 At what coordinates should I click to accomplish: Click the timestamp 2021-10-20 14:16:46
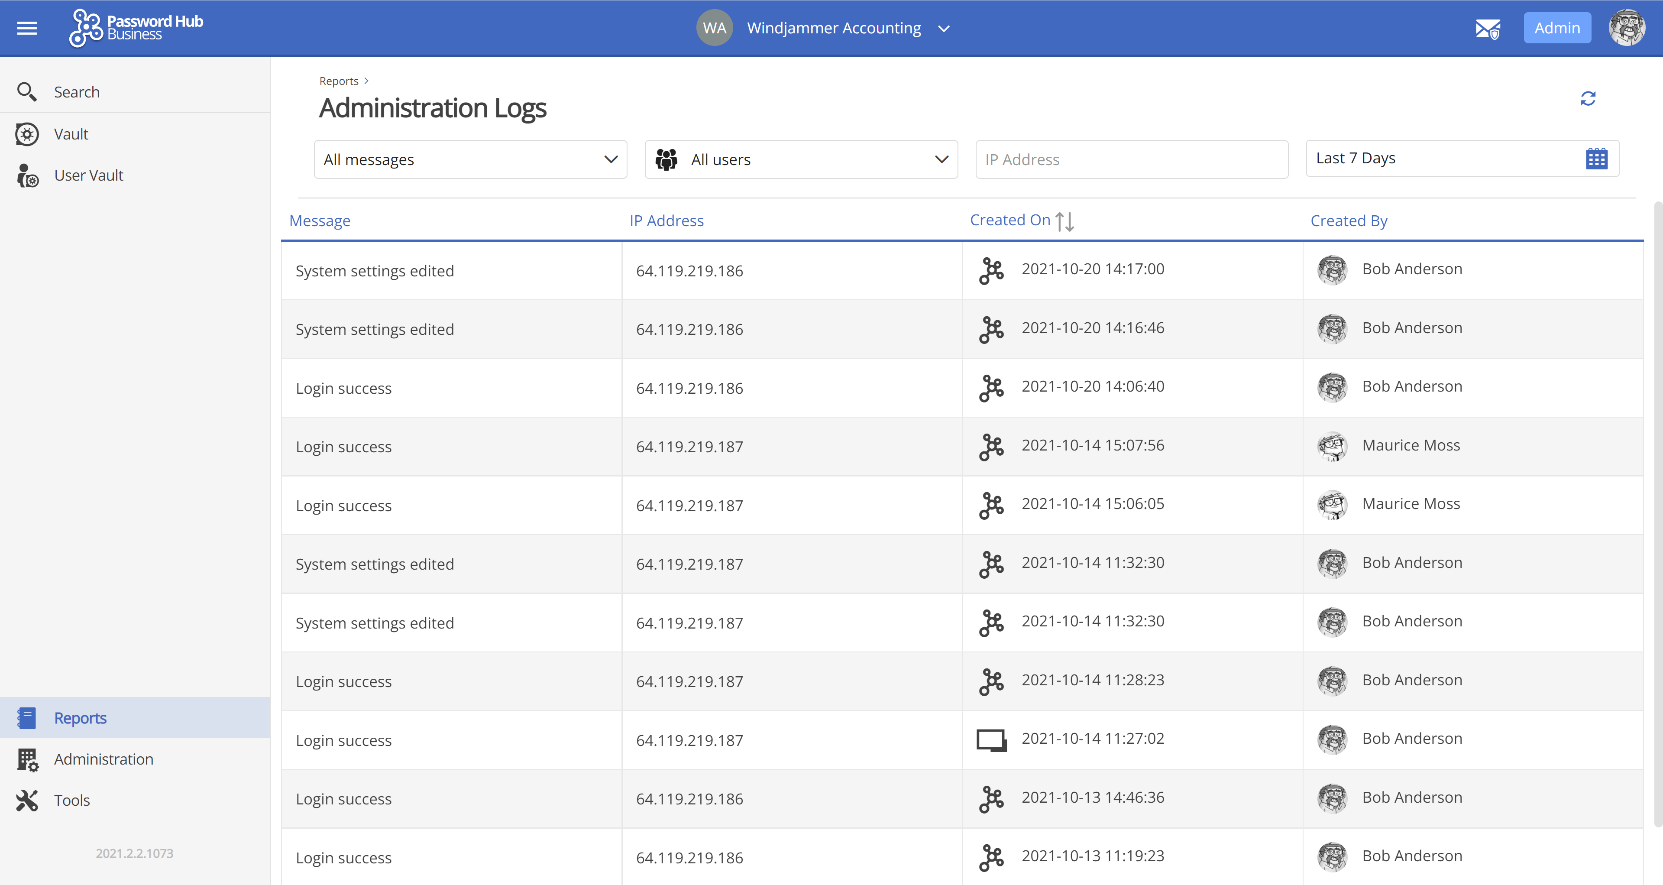point(1092,327)
